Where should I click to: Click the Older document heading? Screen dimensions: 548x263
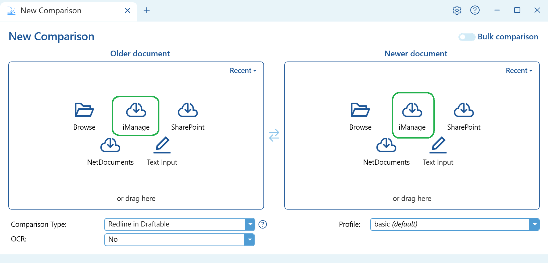pos(140,53)
